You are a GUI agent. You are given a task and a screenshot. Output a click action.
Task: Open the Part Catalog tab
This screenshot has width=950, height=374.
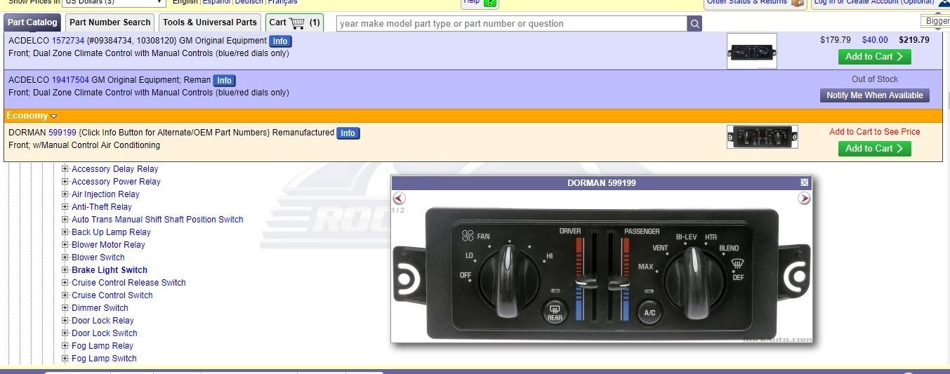[32, 22]
